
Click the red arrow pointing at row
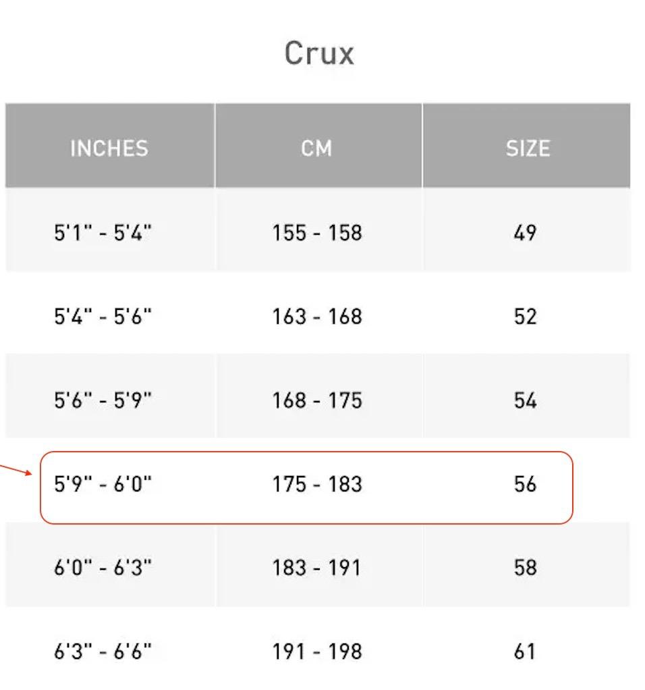point(16,470)
